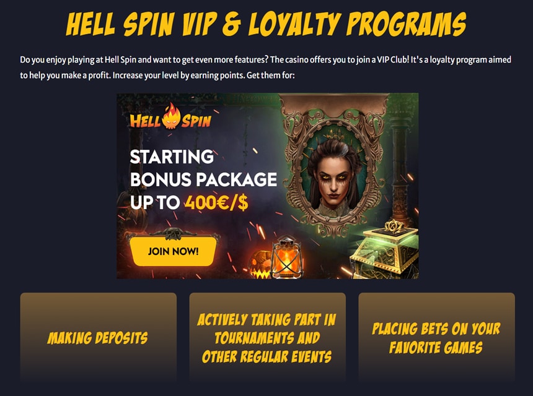Select Placing Bets On Your Favorite Games card
Image resolution: width=533 pixels, height=396 pixels.
pyautogui.click(x=436, y=337)
